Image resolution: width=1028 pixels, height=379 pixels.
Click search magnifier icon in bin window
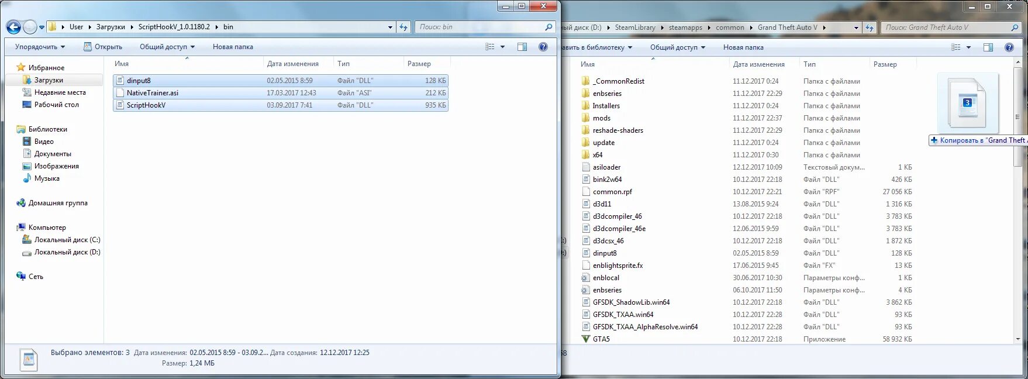pyautogui.click(x=549, y=27)
